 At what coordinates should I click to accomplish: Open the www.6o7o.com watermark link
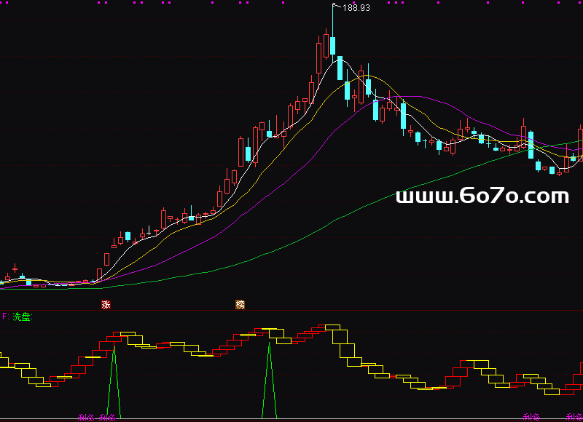tap(482, 196)
